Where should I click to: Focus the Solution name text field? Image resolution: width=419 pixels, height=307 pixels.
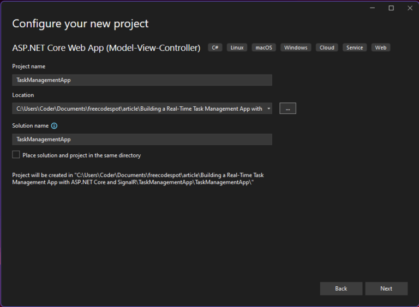point(142,140)
